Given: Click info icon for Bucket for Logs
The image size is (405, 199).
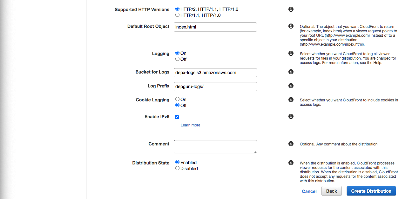Looking at the screenshot, I should 291,72.
